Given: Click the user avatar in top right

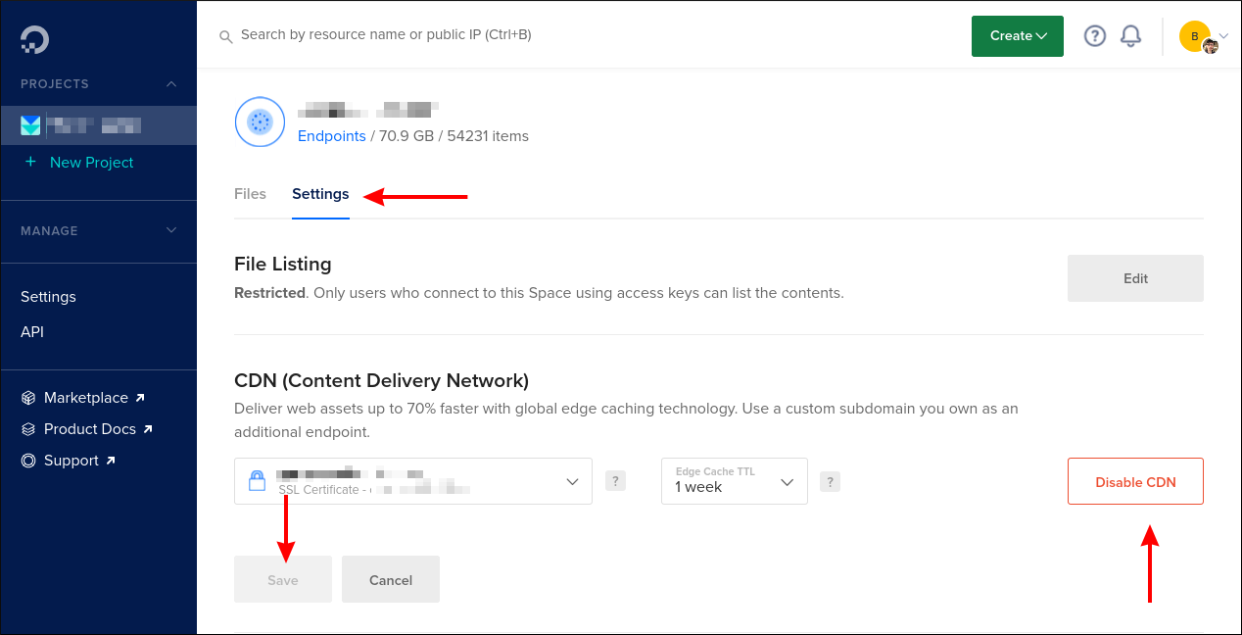Looking at the screenshot, I should tap(1194, 35).
